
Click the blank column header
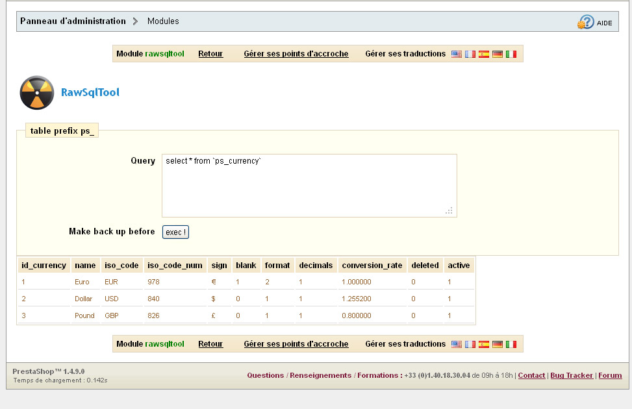246,265
